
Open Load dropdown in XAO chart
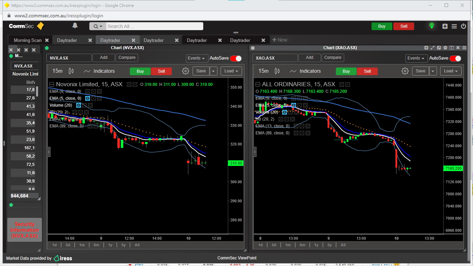pos(450,71)
